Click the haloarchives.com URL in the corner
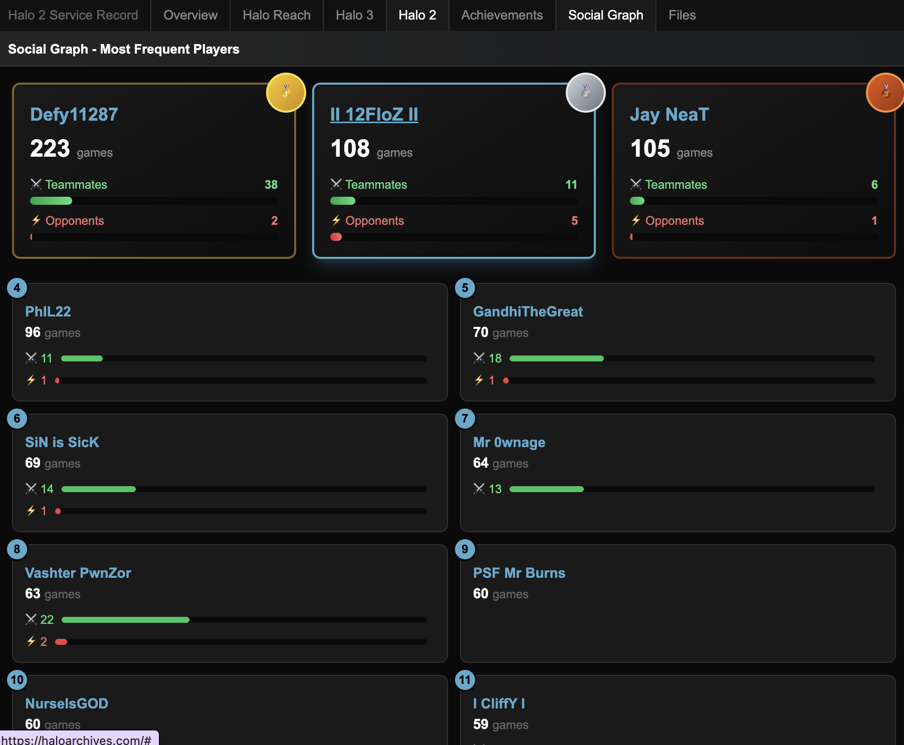The image size is (904, 745). pos(79,740)
